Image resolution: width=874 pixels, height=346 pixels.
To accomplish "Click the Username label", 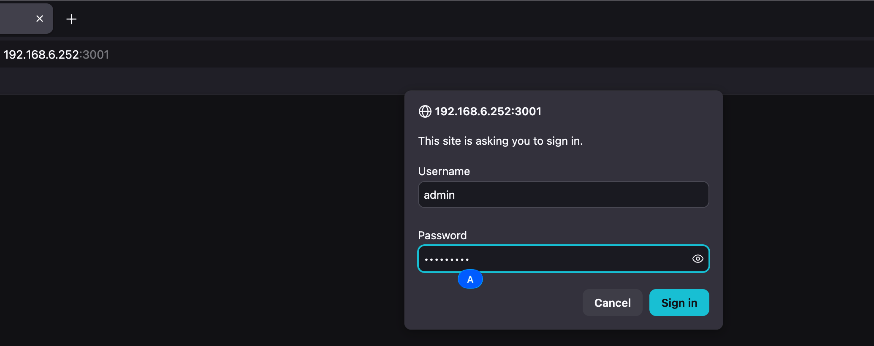I will [444, 171].
